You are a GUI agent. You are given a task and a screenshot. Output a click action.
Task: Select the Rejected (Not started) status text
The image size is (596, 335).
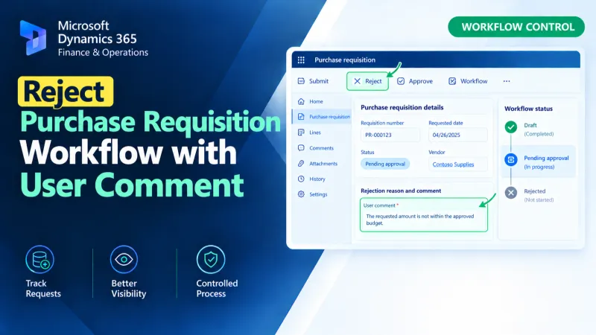[539, 195]
